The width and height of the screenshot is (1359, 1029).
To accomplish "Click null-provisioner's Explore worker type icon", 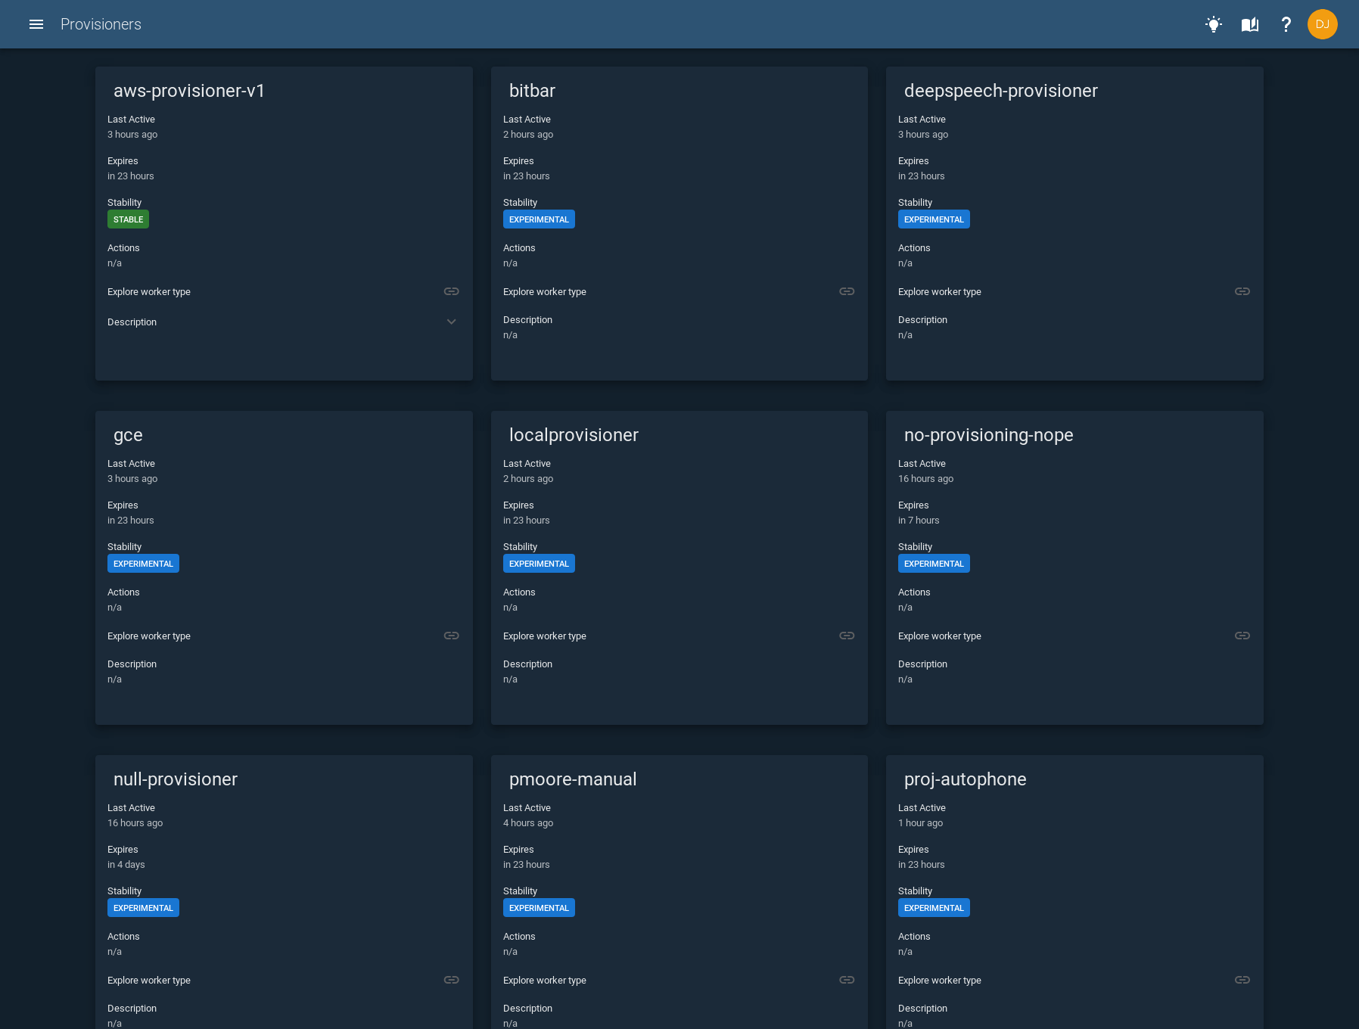I will point(451,979).
